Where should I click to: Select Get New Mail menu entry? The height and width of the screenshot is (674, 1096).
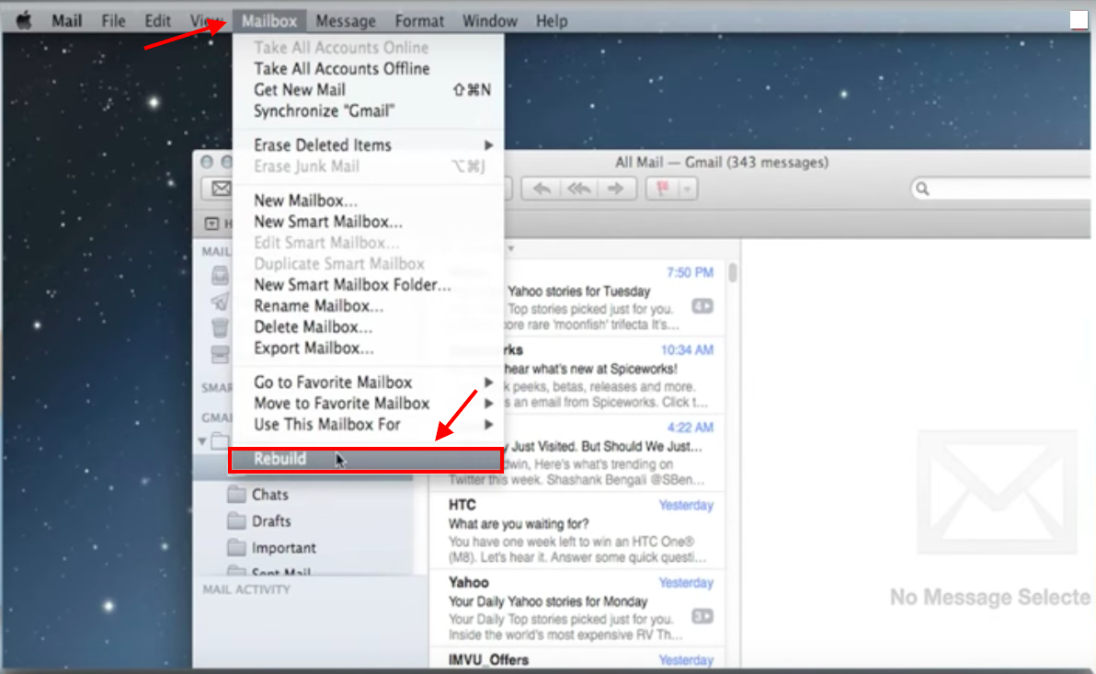click(x=300, y=90)
